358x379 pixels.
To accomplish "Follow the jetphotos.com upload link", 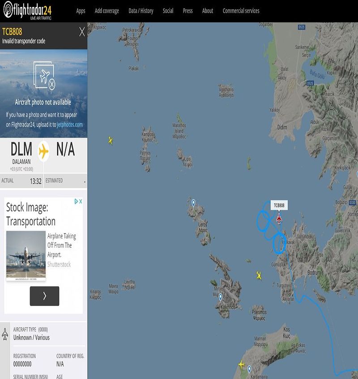I will tap(70, 125).
